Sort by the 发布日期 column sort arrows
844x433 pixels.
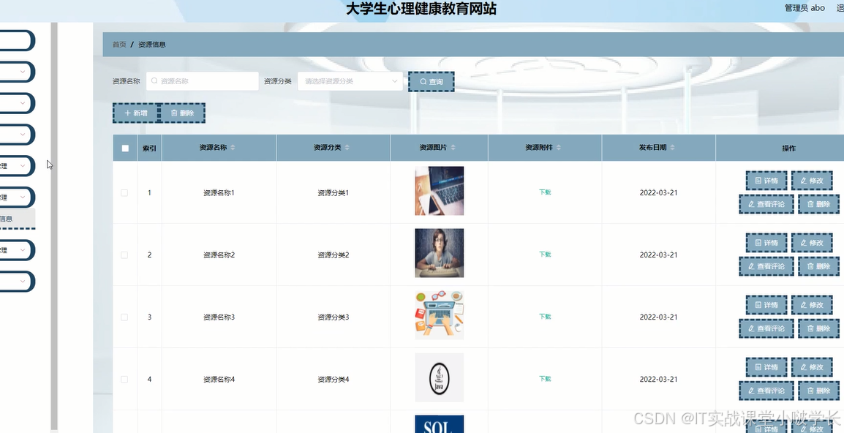coord(672,148)
